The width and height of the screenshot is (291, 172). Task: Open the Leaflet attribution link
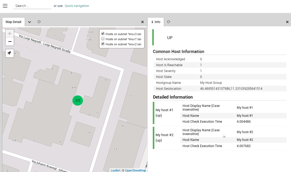[x=115, y=170]
